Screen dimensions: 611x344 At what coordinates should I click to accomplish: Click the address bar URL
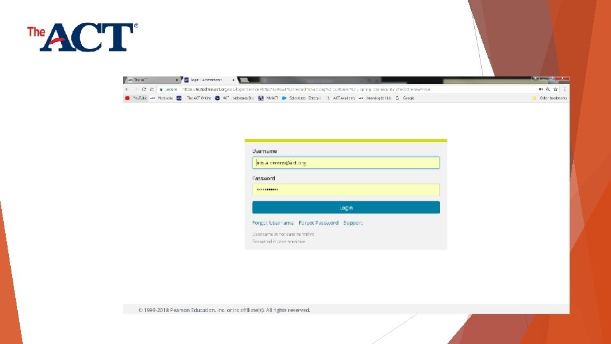pyautogui.click(x=306, y=89)
